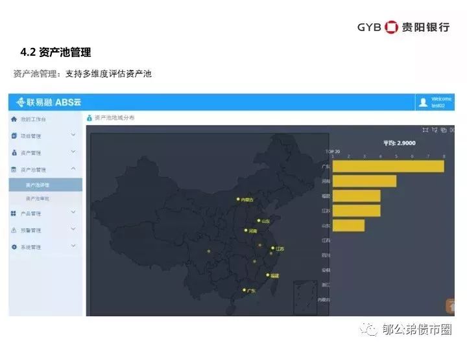467x350 pixels.
Task: Click the 福建 marker on the map
Action: pos(267,275)
